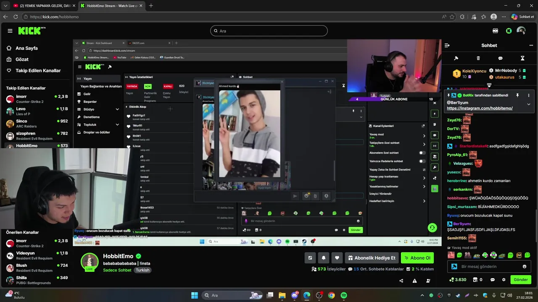Image resolution: width=538 pixels, height=302 pixels.
Task: Open Shilla PUBG channel in sidebar
Action: click(37, 280)
